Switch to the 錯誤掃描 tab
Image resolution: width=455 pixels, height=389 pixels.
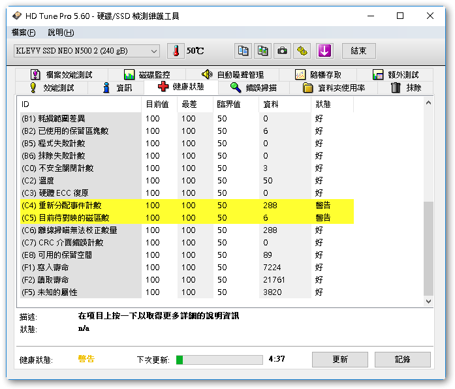254,87
